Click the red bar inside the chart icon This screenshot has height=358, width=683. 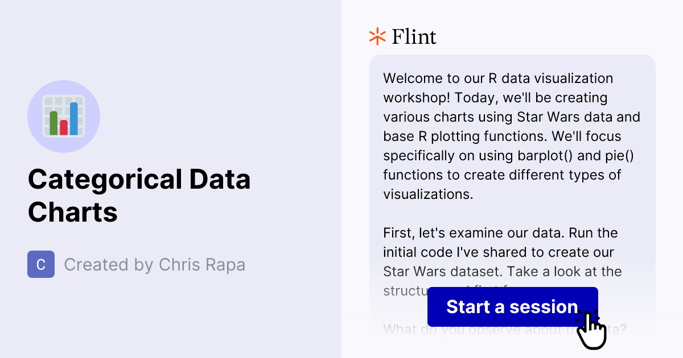pos(63,128)
